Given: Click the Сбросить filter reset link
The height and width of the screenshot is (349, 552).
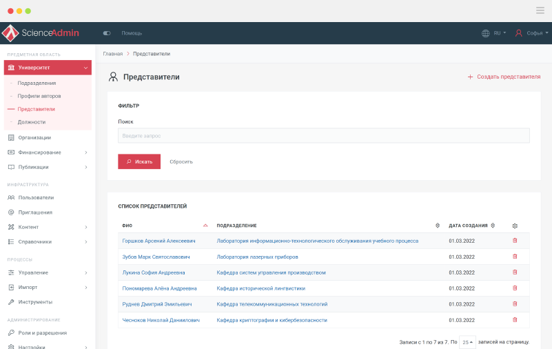Looking at the screenshot, I should [181, 161].
